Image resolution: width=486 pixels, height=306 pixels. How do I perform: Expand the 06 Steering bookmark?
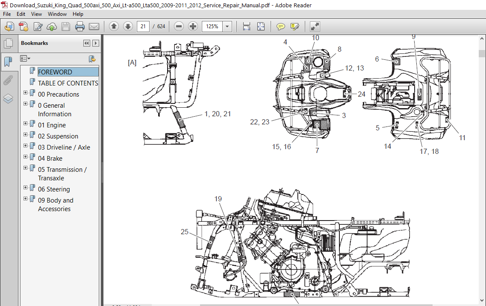[26, 187]
